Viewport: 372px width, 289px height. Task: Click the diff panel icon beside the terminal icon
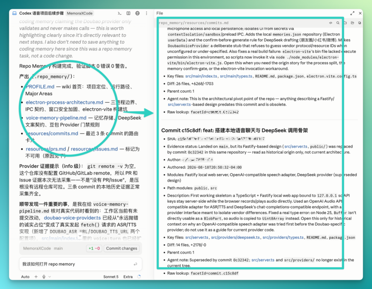[x=128, y=13]
